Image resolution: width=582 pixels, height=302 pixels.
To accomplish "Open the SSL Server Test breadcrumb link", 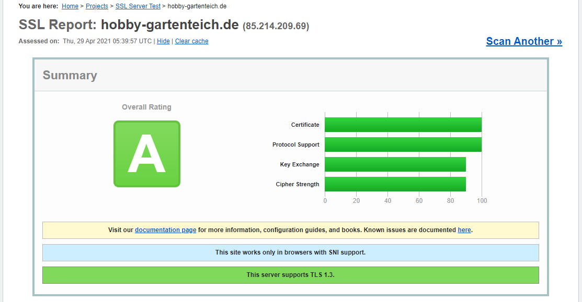I will point(138,6).
